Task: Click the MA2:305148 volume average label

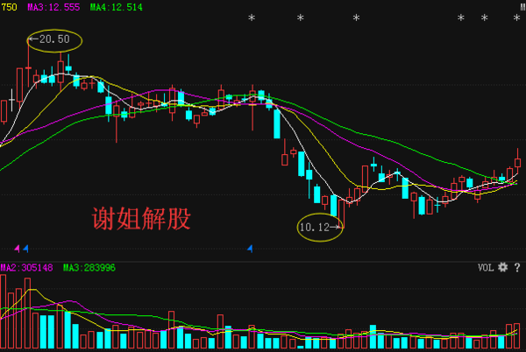Action: [x=27, y=267]
